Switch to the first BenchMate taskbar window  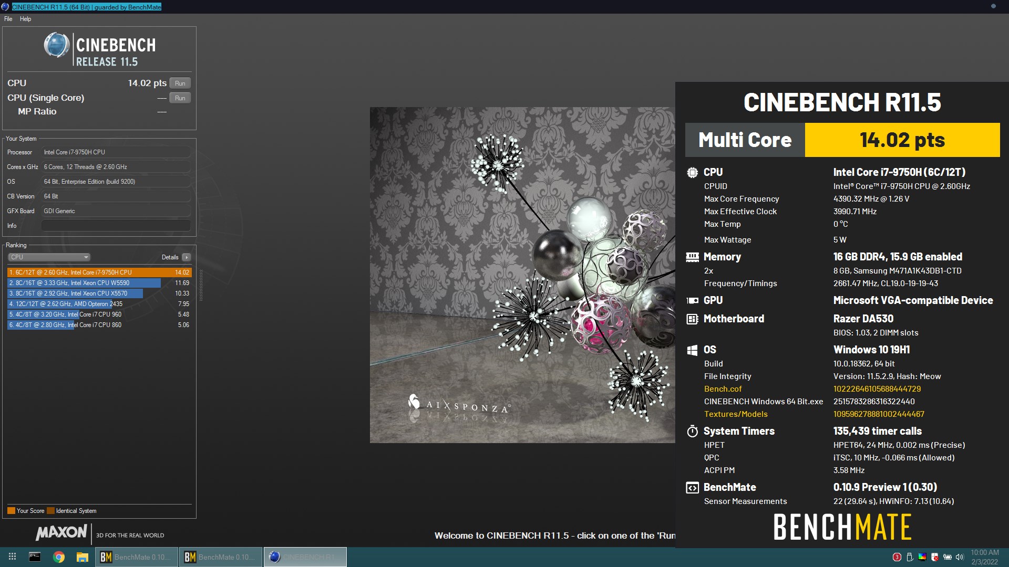point(137,557)
